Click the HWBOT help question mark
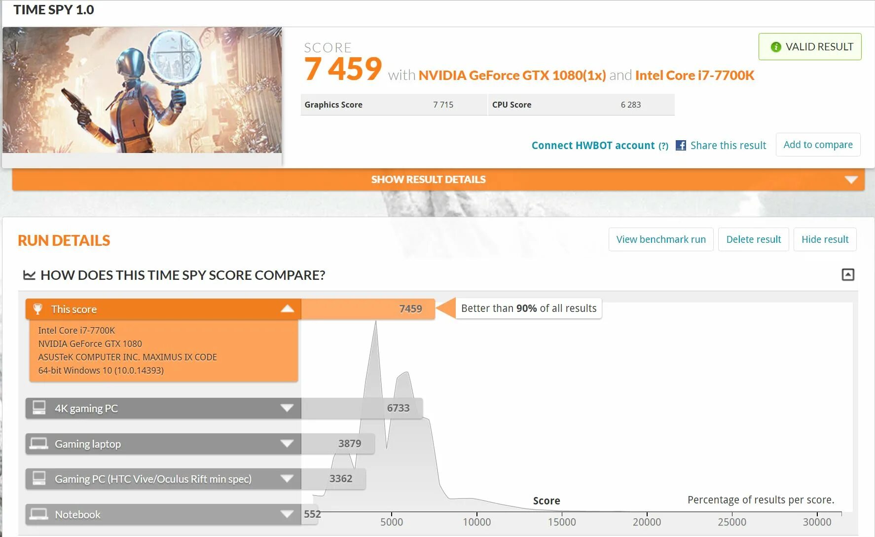The height and width of the screenshot is (537, 875). pos(663,146)
